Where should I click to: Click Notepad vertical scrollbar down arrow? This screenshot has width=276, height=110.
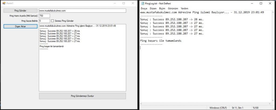pyautogui.click(x=273, y=101)
